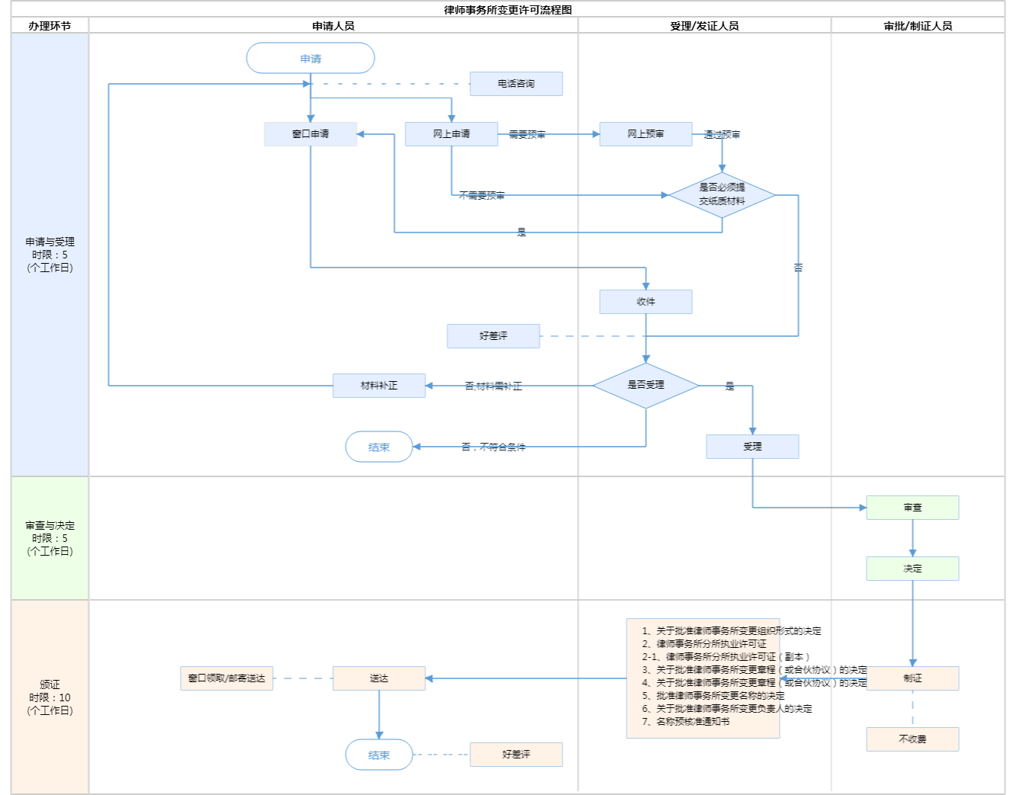Screen dimensions: 1029x795
Task: Click the 材料补正 box
Action: [x=379, y=386]
